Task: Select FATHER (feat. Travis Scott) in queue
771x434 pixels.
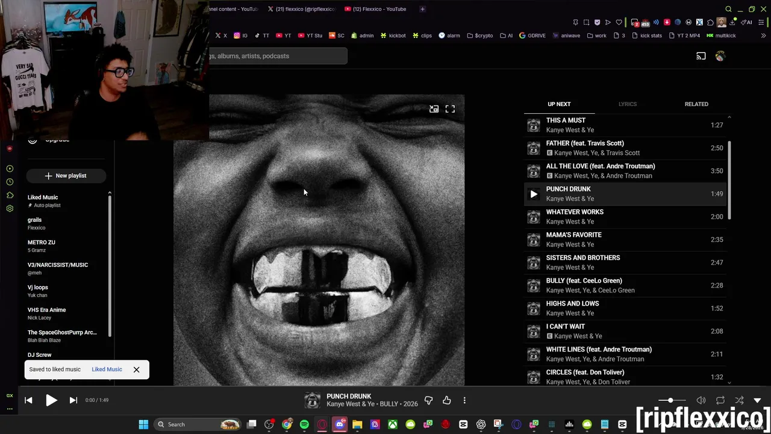Action: pos(624,148)
